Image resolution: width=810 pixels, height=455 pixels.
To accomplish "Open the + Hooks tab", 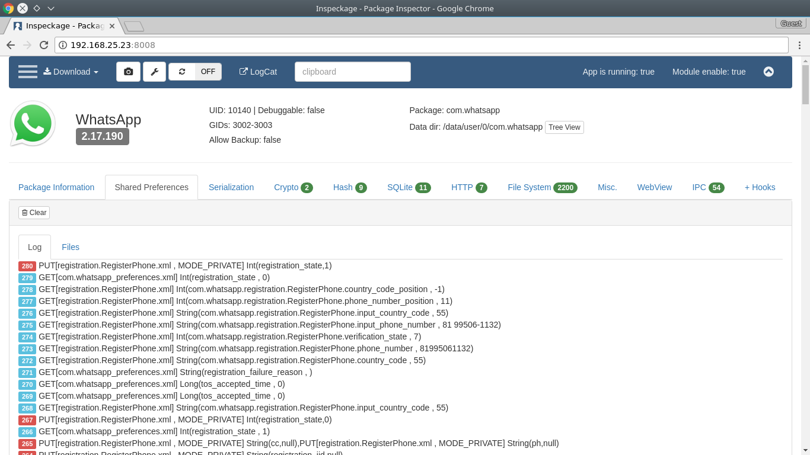I will (x=760, y=187).
